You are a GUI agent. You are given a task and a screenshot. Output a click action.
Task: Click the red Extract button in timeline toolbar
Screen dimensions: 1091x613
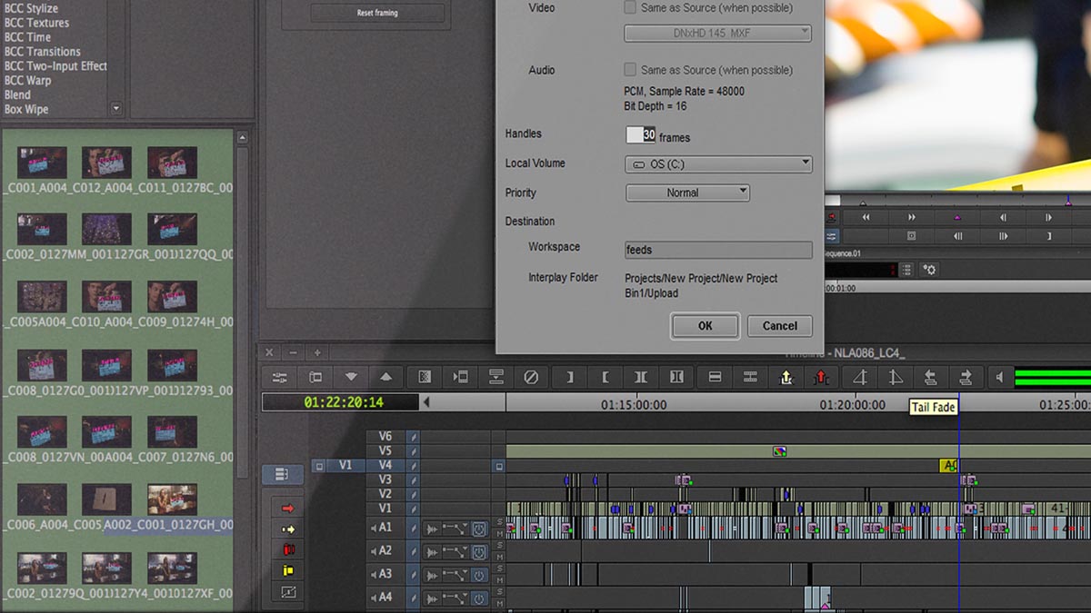coord(822,377)
